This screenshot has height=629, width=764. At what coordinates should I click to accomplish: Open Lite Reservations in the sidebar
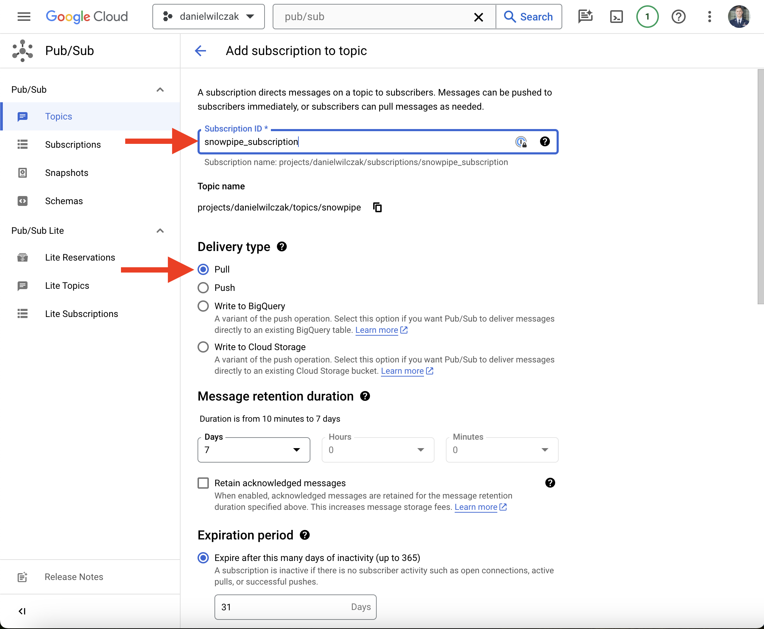[x=90, y=258]
